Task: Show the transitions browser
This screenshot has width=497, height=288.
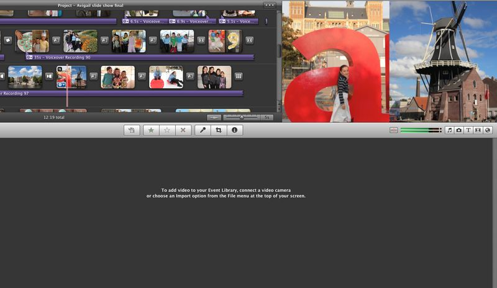Action: (x=478, y=130)
